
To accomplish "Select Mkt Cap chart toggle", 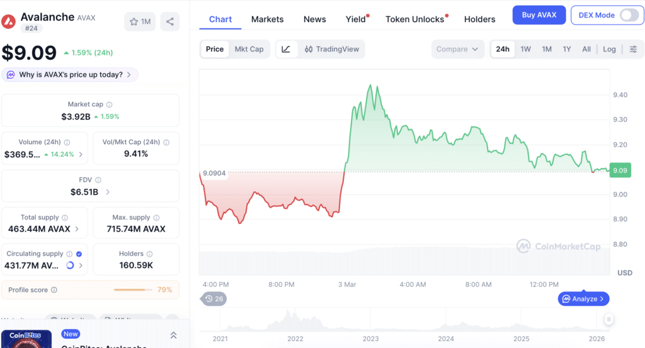I will pyautogui.click(x=249, y=49).
